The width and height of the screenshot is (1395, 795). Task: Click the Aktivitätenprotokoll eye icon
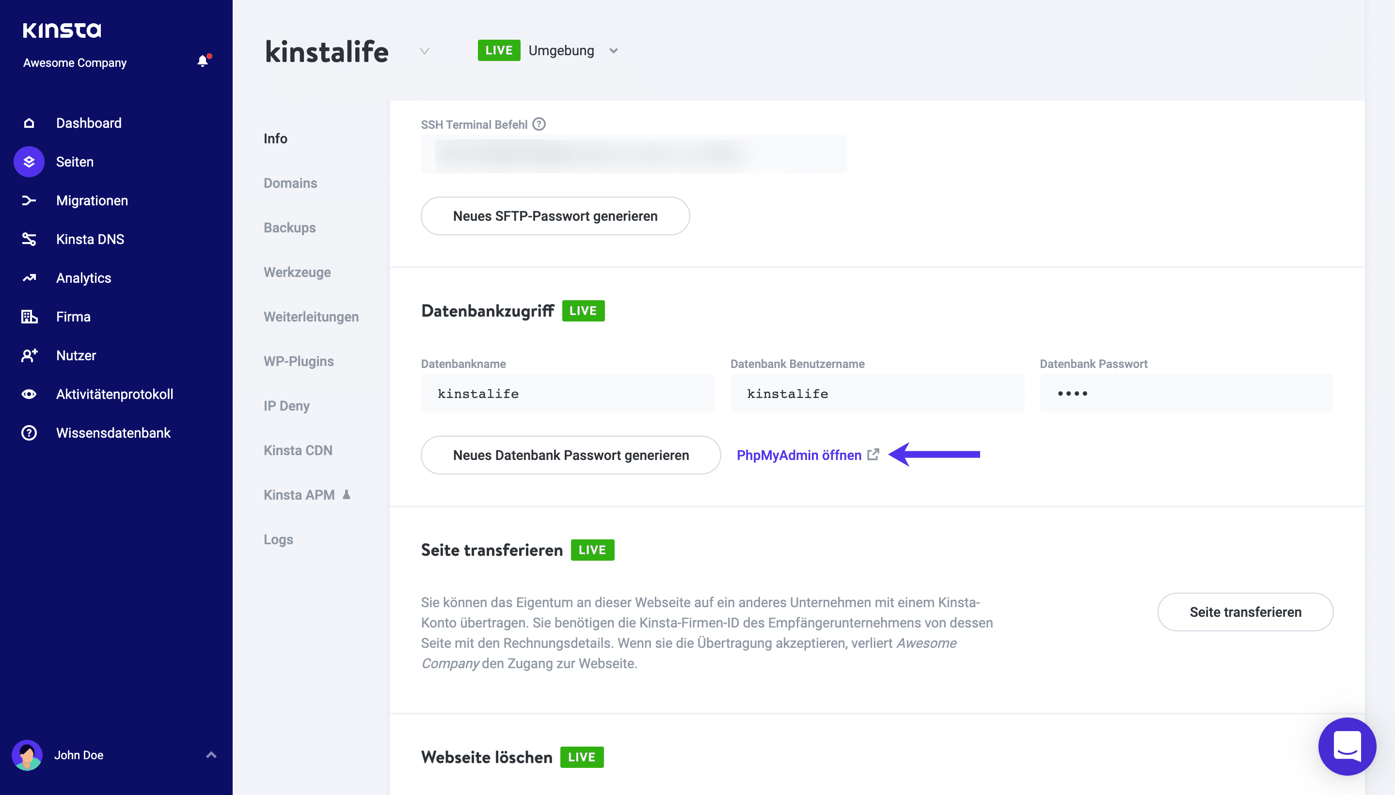pyautogui.click(x=29, y=394)
